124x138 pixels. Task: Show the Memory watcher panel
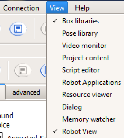click(x=89, y=119)
